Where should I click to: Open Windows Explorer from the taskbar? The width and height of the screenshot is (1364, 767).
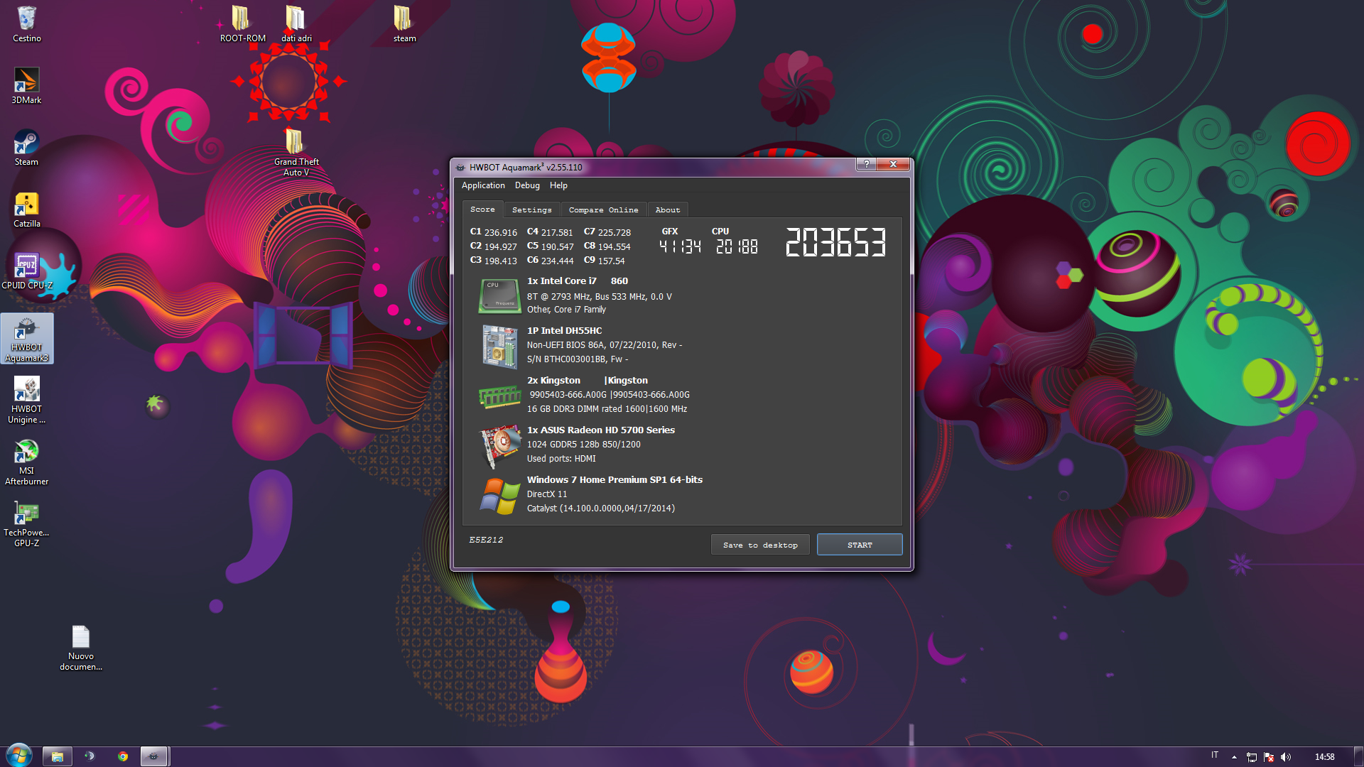click(57, 756)
